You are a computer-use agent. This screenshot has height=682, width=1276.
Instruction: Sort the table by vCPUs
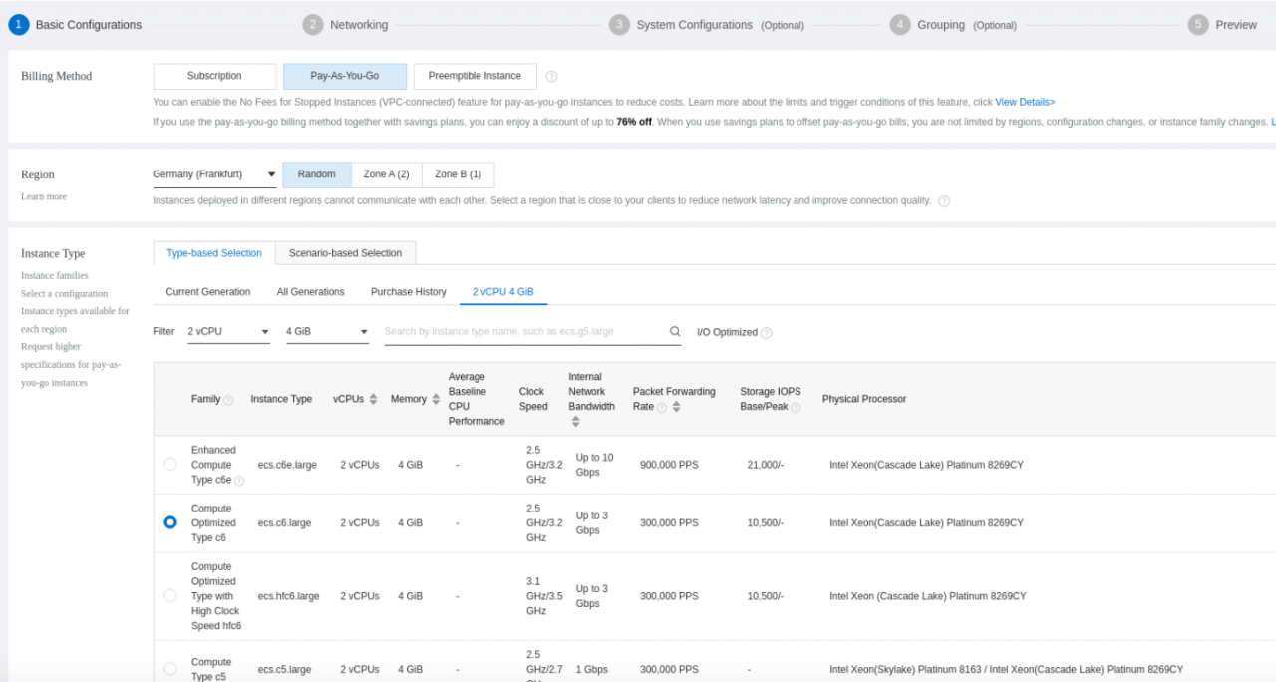pyautogui.click(x=373, y=399)
